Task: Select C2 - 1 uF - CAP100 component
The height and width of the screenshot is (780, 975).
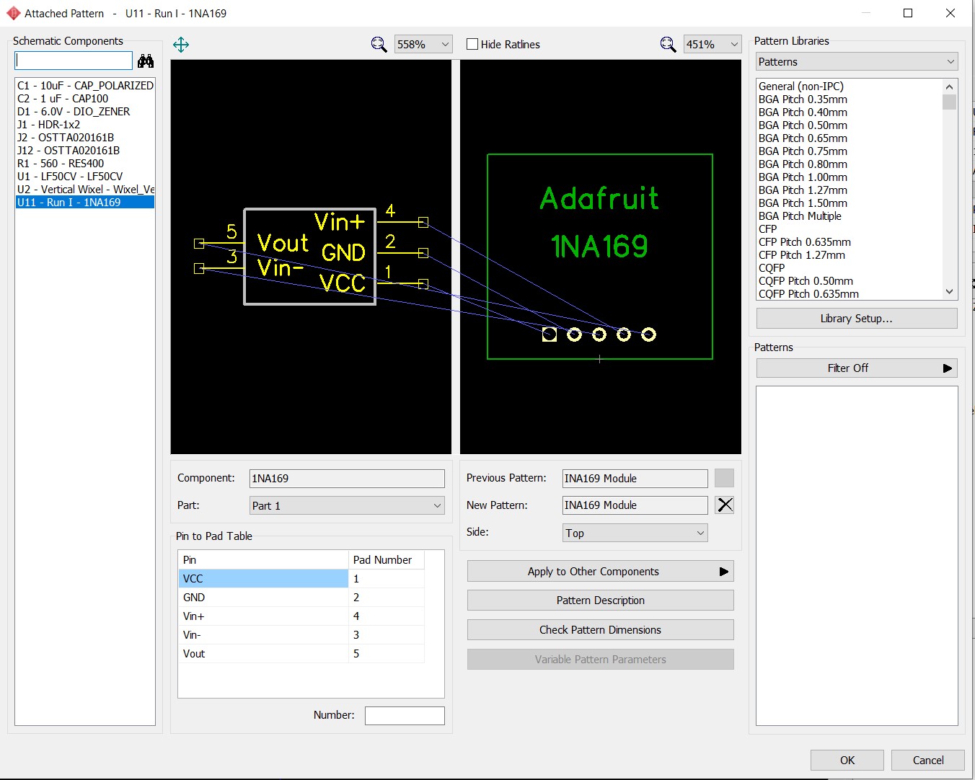Action: pyautogui.click(x=85, y=99)
